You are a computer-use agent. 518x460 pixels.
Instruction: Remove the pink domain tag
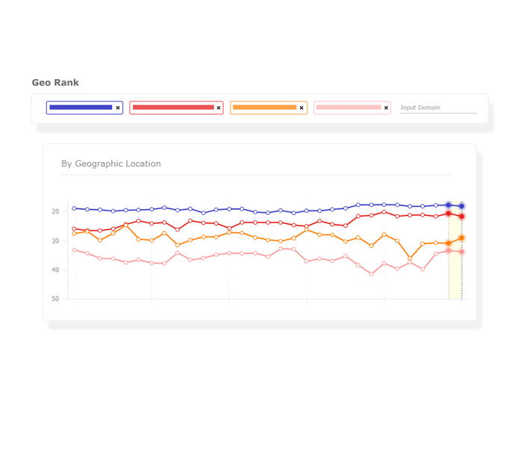(x=386, y=108)
